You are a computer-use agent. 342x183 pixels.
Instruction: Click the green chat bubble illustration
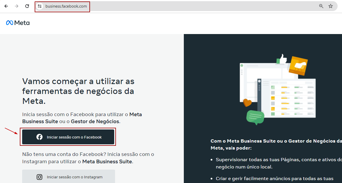point(255,117)
